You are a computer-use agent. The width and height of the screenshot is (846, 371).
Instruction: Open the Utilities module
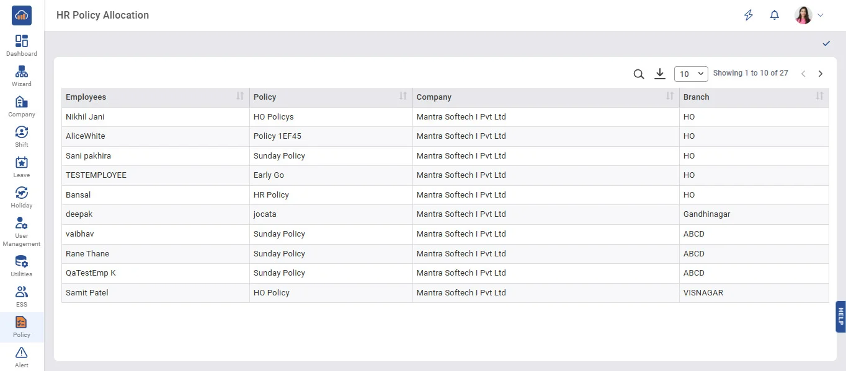22,266
